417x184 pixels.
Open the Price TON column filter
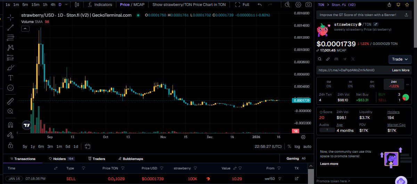click(x=123, y=168)
